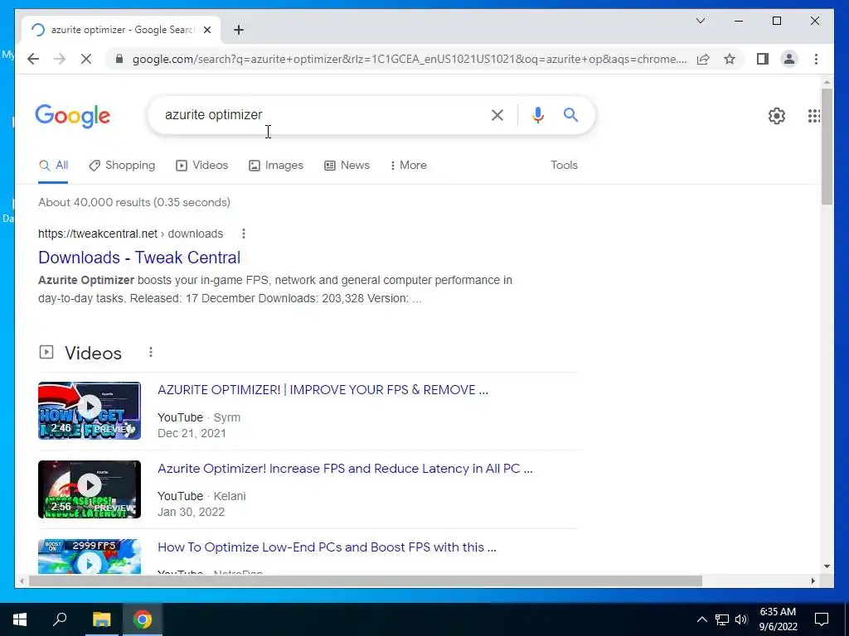This screenshot has height=636, width=849.
Task: View site info via the lock icon
Action: 119,59
